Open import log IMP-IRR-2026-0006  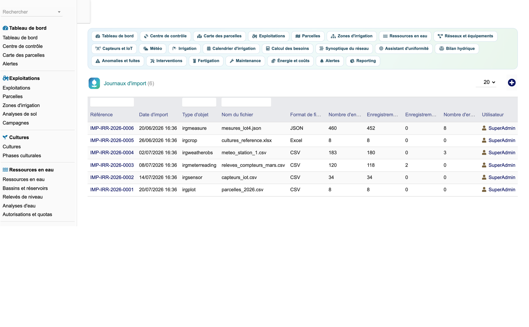pos(112,128)
